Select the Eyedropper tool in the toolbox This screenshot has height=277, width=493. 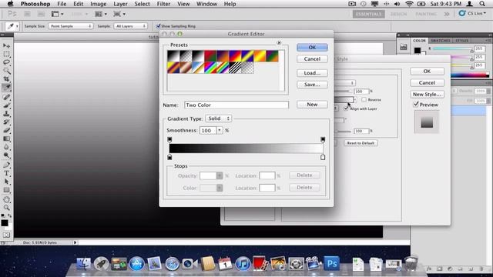pos(6,87)
